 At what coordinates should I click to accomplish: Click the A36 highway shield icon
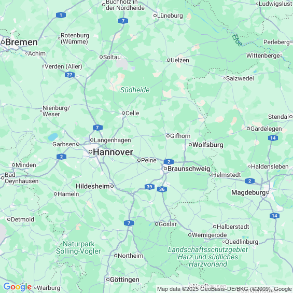coord(162,189)
